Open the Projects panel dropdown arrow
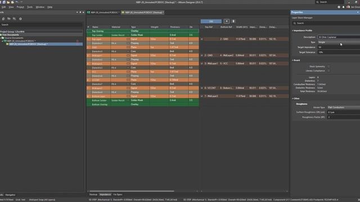Image resolution: width=360 pixels, height=202 pixels. click(77, 12)
